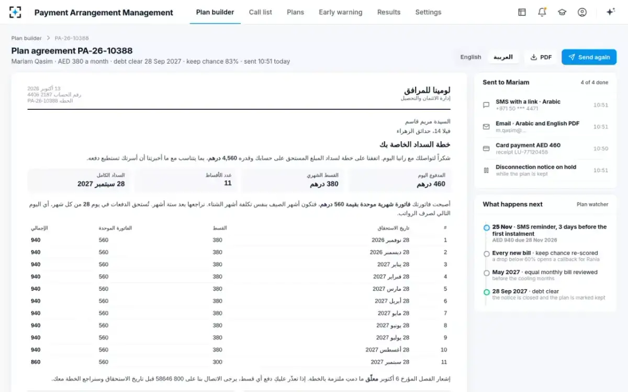Click the 28 Sep 2027 timeline marker

487,292
